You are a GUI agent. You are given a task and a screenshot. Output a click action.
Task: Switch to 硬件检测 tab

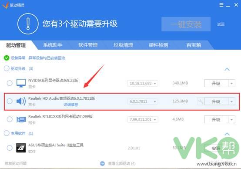point(158,45)
